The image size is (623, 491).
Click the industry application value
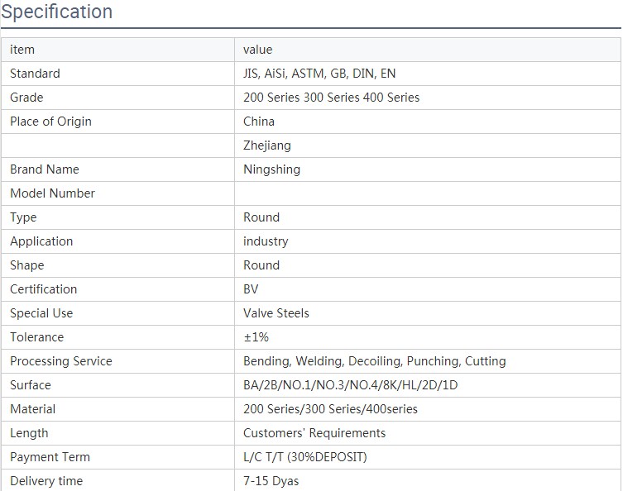pos(266,241)
